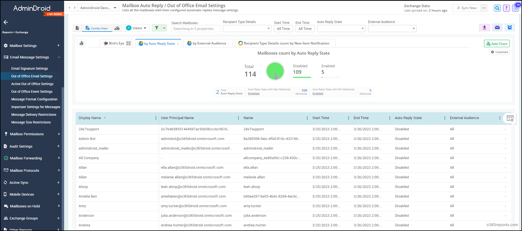Expand Mailbox Protocols section
The width and height of the screenshot is (522, 231).
59,170
